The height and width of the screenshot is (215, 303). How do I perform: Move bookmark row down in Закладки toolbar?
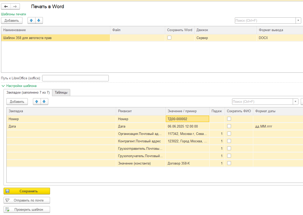pyautogui.click(x=44, y=102)
